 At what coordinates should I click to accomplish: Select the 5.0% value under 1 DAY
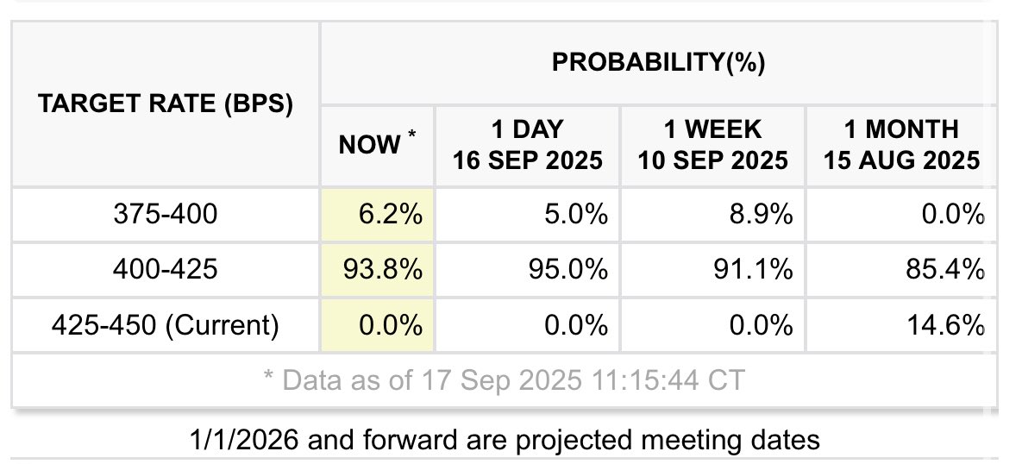click(x=578, y=215)
